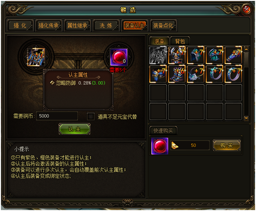
Task: Select the +7 necklace equipment item
Action: click(195, 74)
